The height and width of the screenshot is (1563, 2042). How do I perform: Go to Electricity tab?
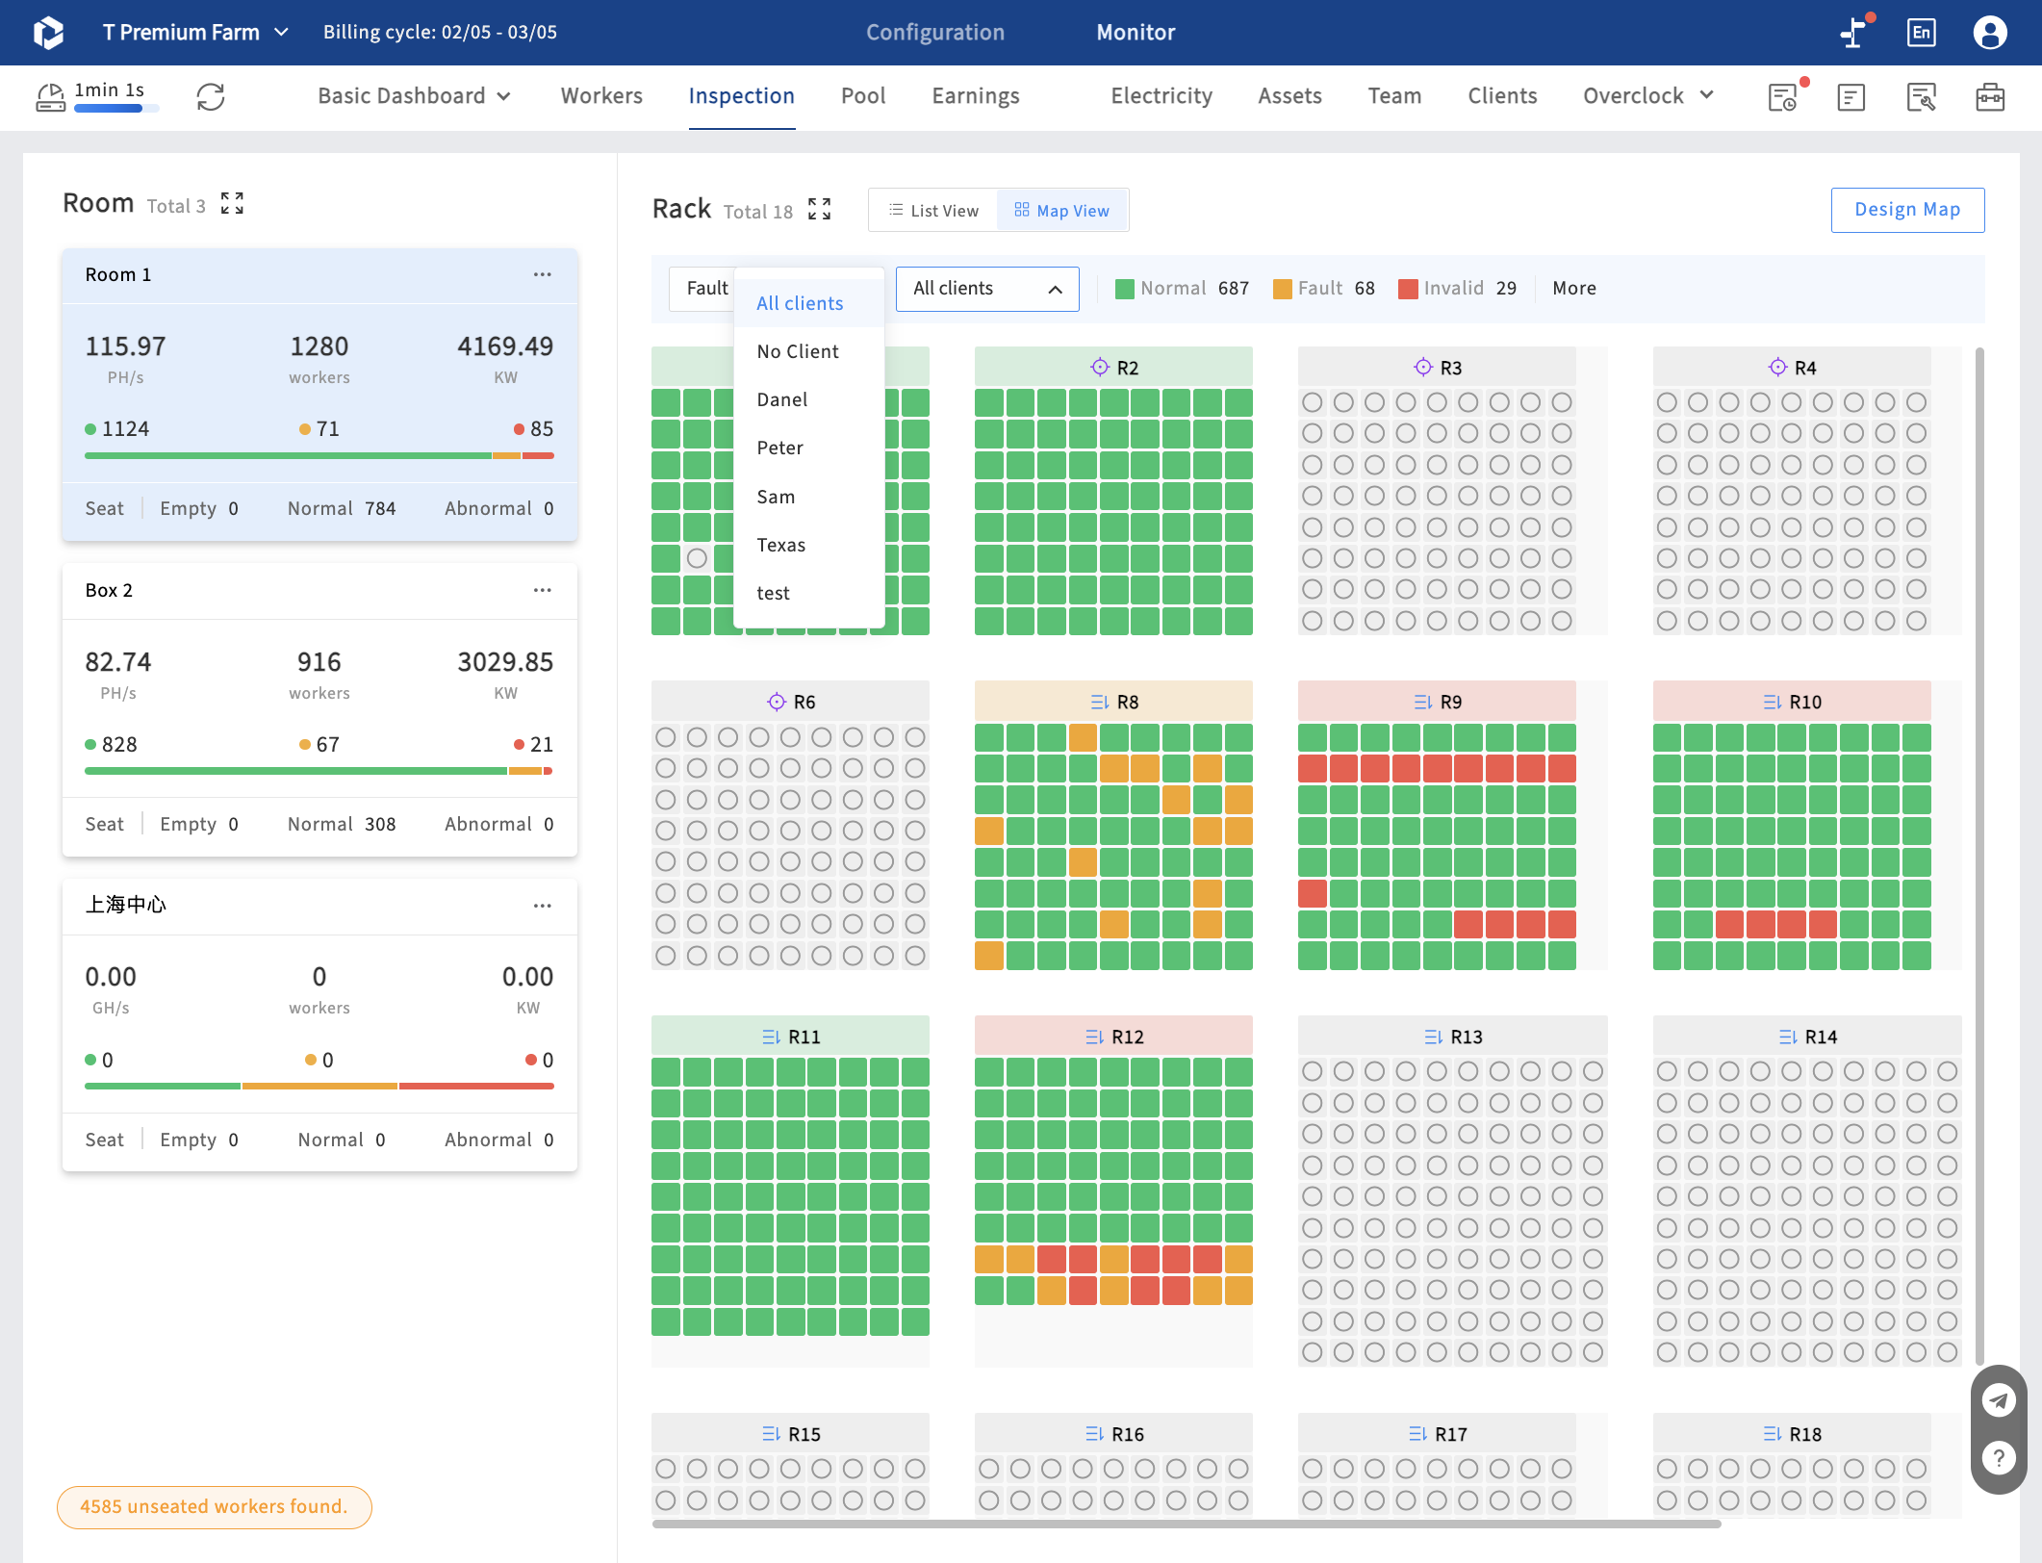tap(1161, 96)
